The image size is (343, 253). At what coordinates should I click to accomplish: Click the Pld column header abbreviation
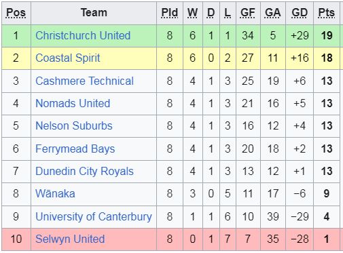click(x=170, y=13)
